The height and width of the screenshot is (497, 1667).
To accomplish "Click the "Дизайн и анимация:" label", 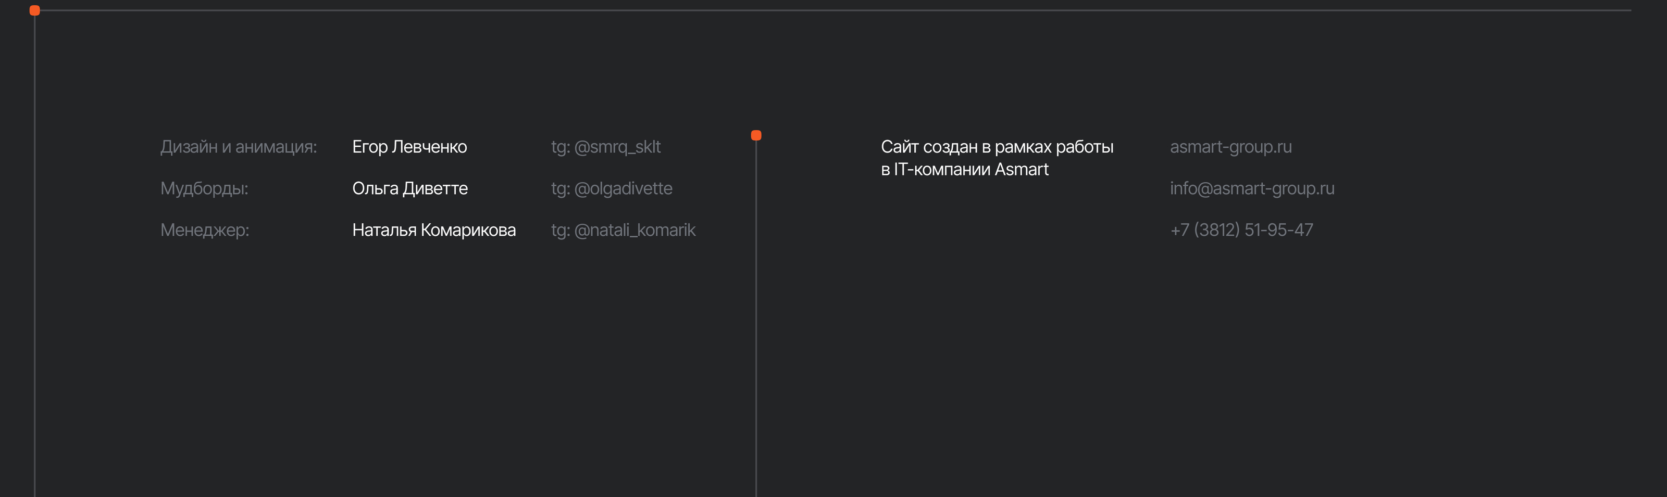I will pyautogui.click(x=238, y=147).
